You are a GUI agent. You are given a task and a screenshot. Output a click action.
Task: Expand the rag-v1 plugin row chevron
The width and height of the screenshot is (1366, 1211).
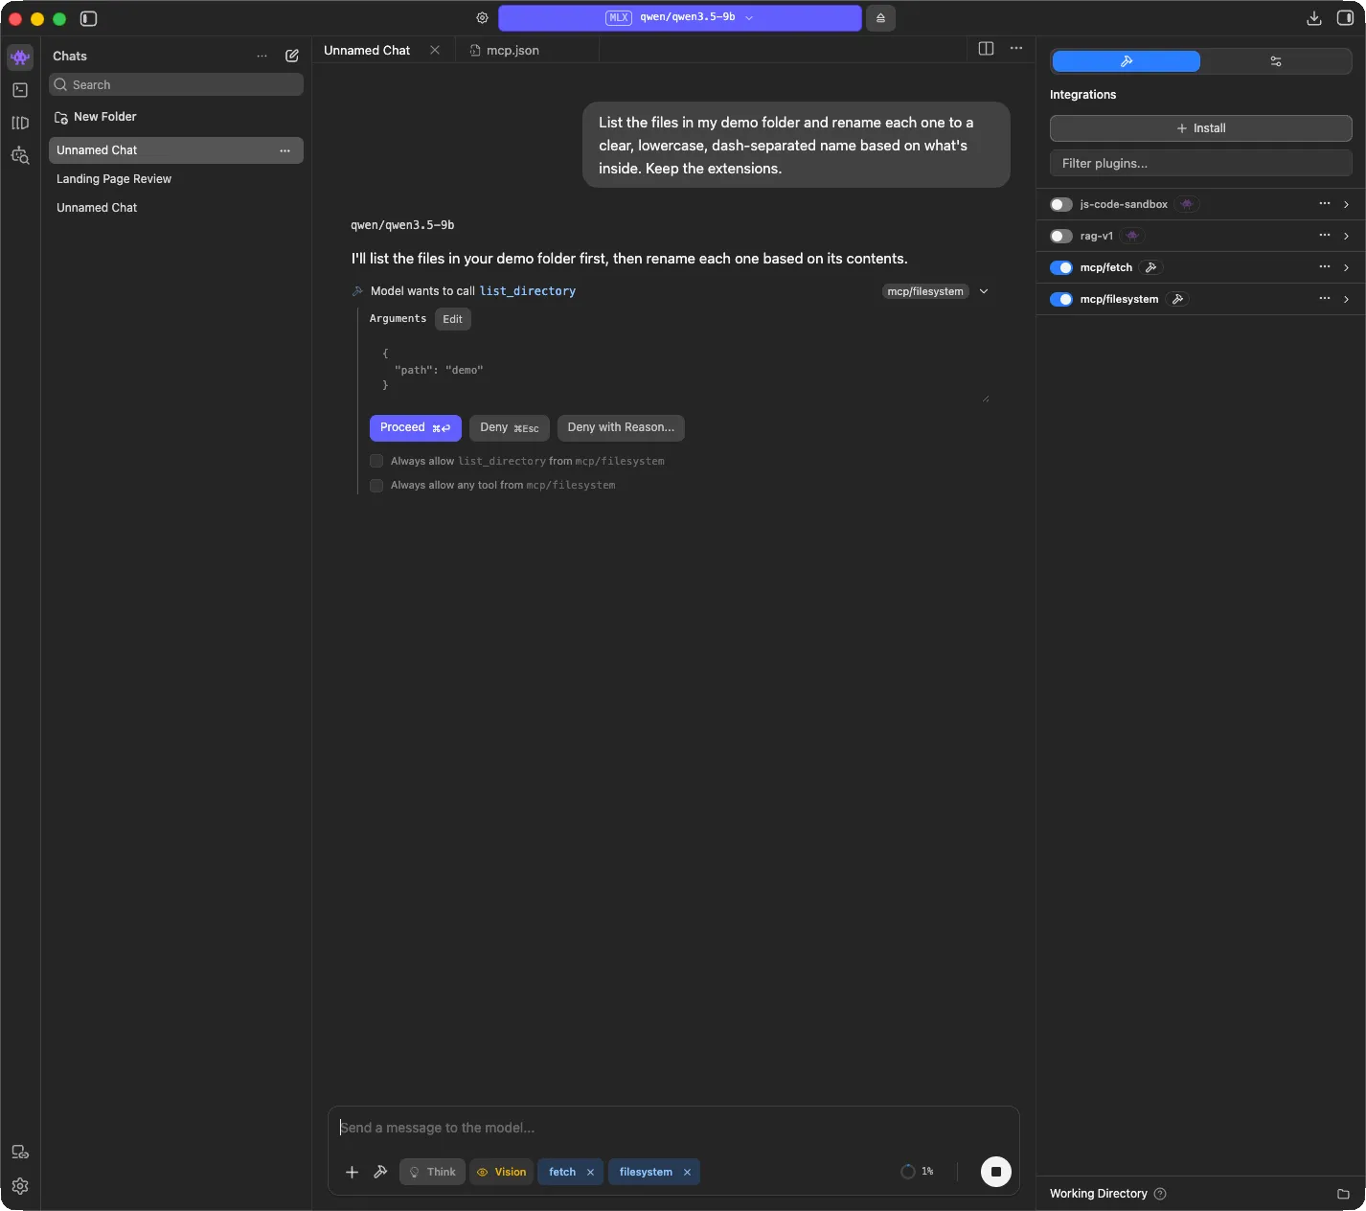tap(1346, 236)
